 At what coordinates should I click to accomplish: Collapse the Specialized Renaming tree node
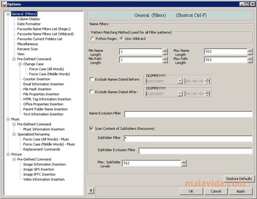tap(14, 134)
